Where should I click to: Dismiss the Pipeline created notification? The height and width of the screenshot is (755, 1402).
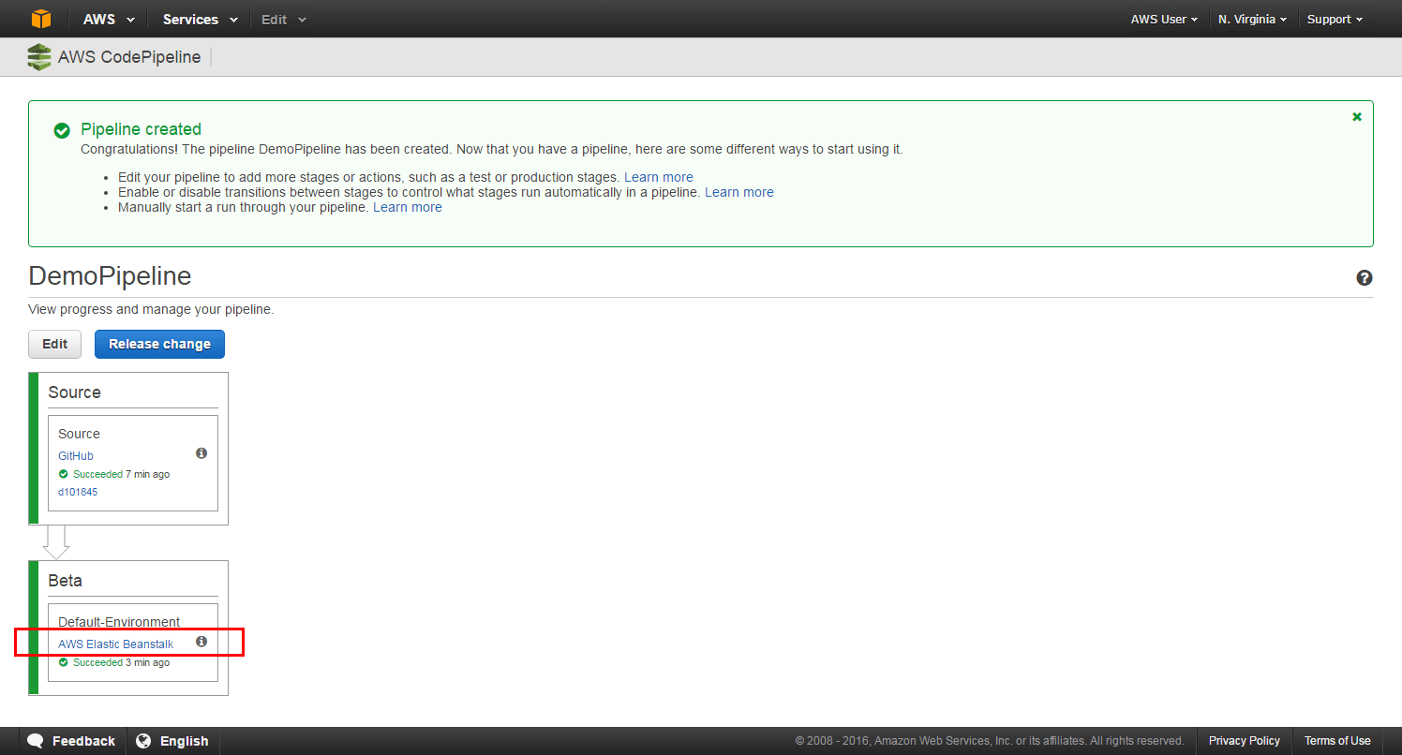[1356, 117]
